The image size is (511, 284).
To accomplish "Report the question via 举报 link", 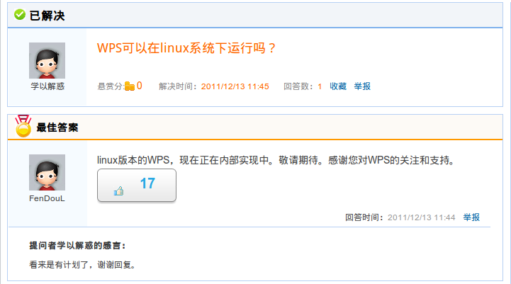I will [362, 86].
